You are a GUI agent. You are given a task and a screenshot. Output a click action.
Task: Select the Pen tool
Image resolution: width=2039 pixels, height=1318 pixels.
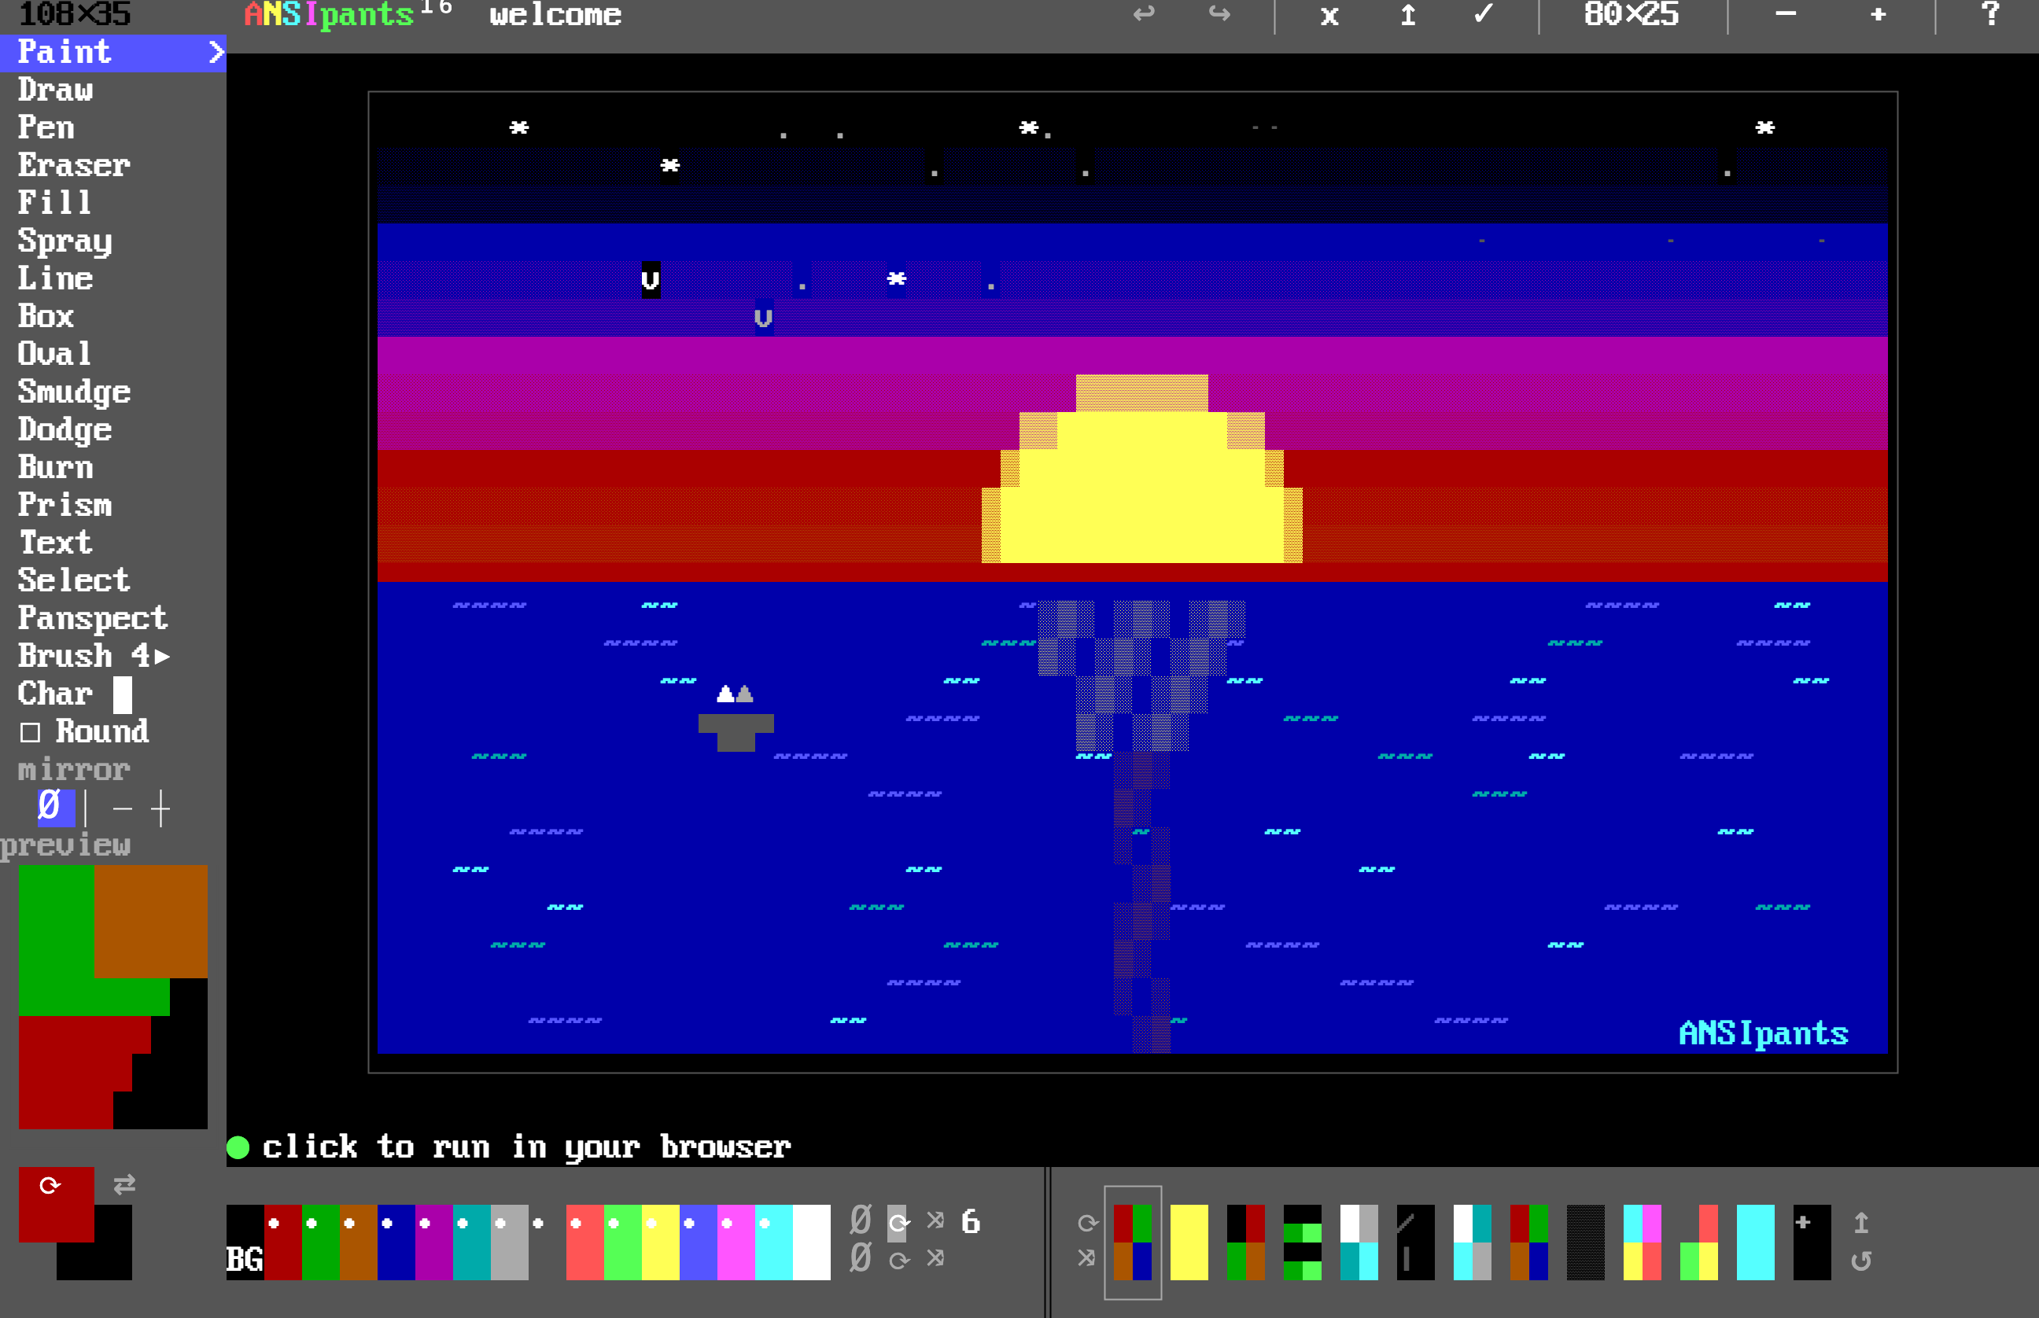click(46, 127)
